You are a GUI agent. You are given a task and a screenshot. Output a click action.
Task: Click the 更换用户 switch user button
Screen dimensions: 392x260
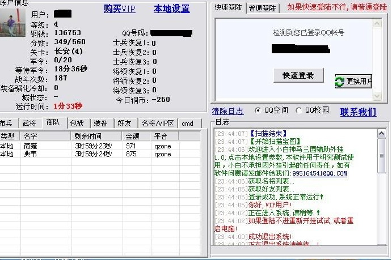pos(353,82)
